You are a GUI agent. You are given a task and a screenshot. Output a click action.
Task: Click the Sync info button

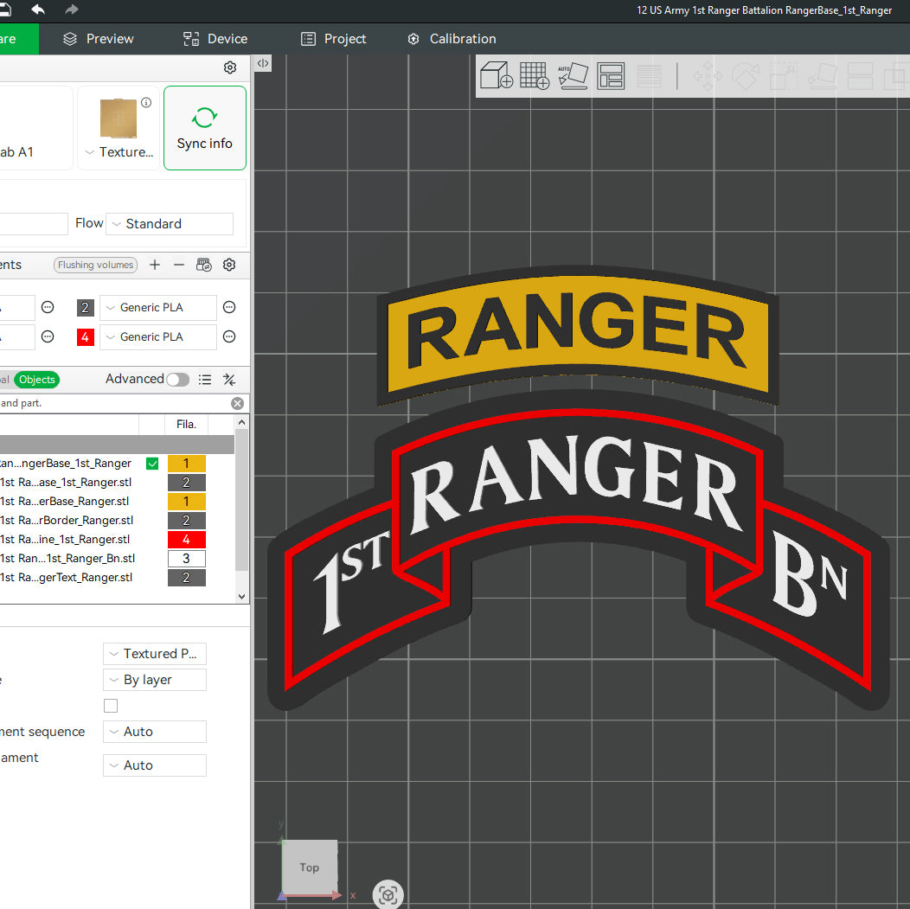click(204, 128)
